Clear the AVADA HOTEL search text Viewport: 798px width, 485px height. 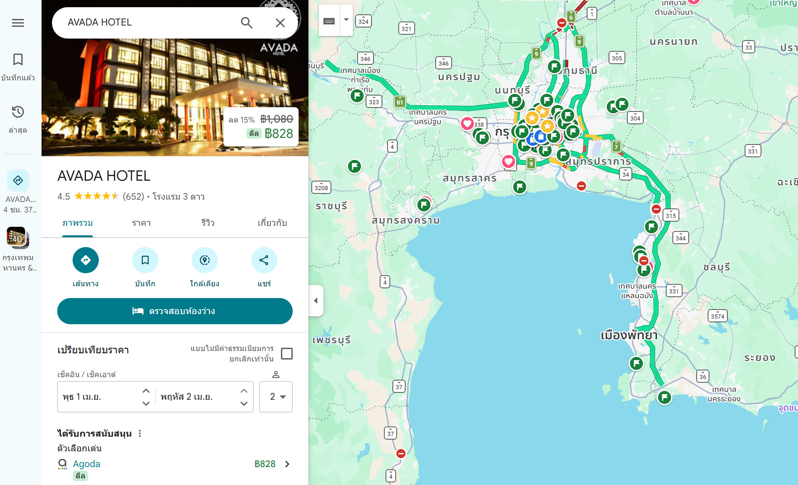280,23
